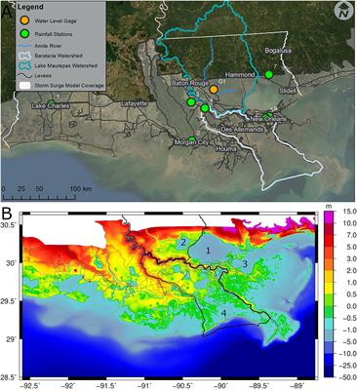Image resolution: width=357 pixels, height=390 pixels.
Task: Click the green station marker above Lake Charles label
Action: (x=51, y=102)
